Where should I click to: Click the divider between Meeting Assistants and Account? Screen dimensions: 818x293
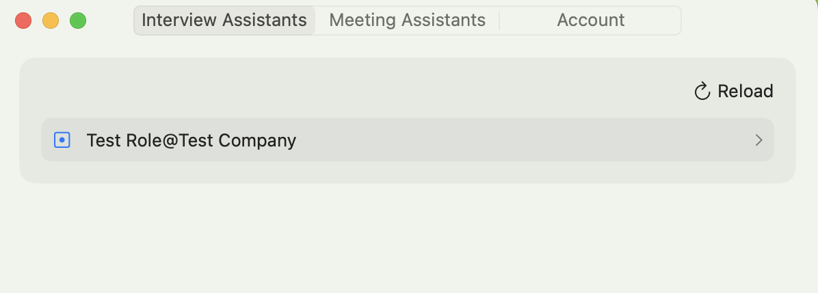coord(499,21)
